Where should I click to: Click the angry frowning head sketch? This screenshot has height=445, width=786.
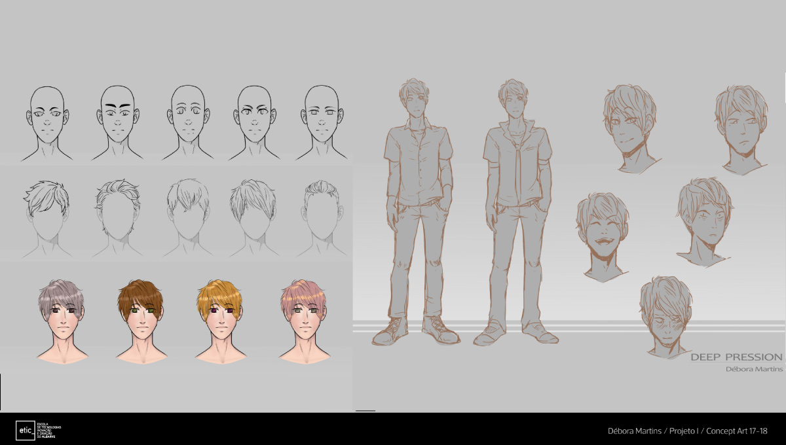[x=704, y=219]
